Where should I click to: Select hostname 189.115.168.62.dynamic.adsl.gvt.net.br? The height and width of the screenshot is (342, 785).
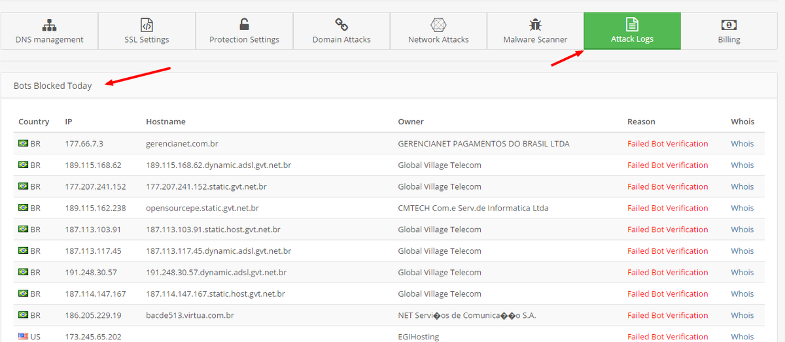pos(218,165)
